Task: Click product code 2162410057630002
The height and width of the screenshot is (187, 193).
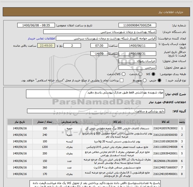Action: click(165, 128)
